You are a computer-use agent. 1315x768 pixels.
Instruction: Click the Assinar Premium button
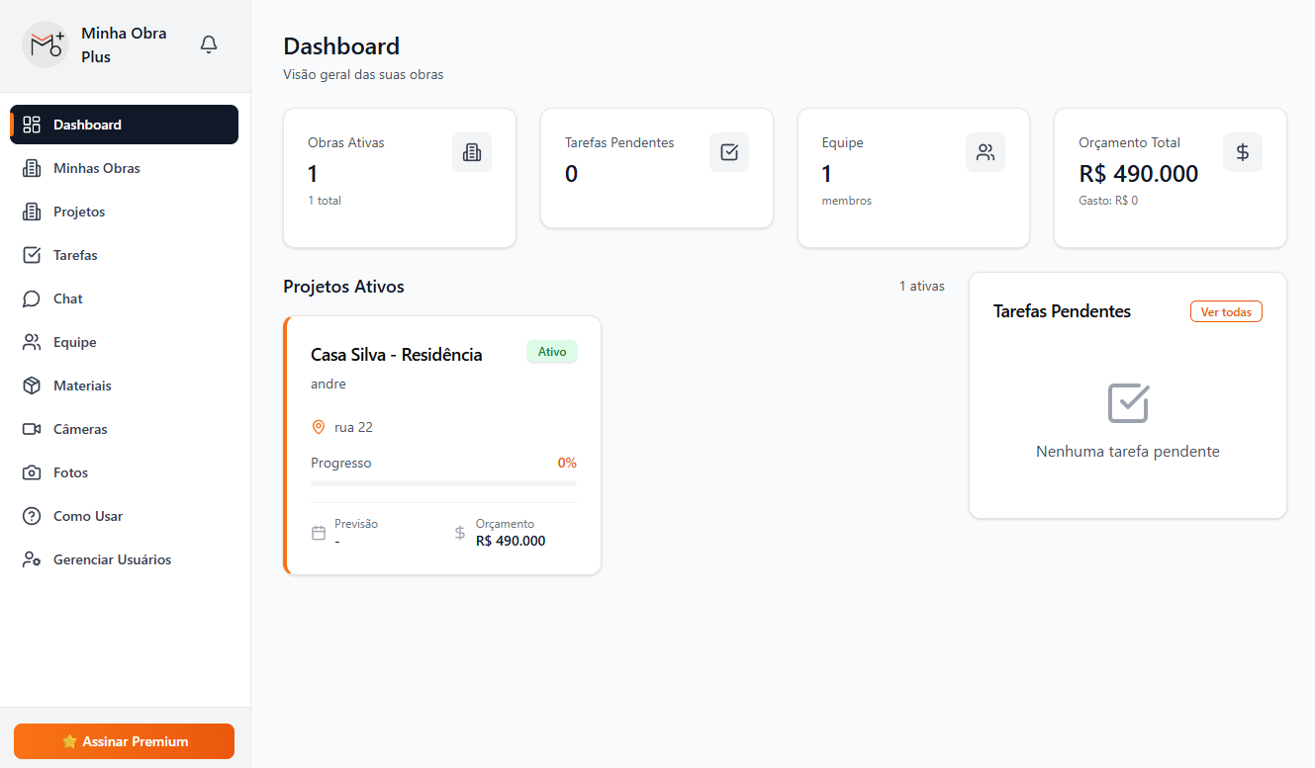point(124,741)
